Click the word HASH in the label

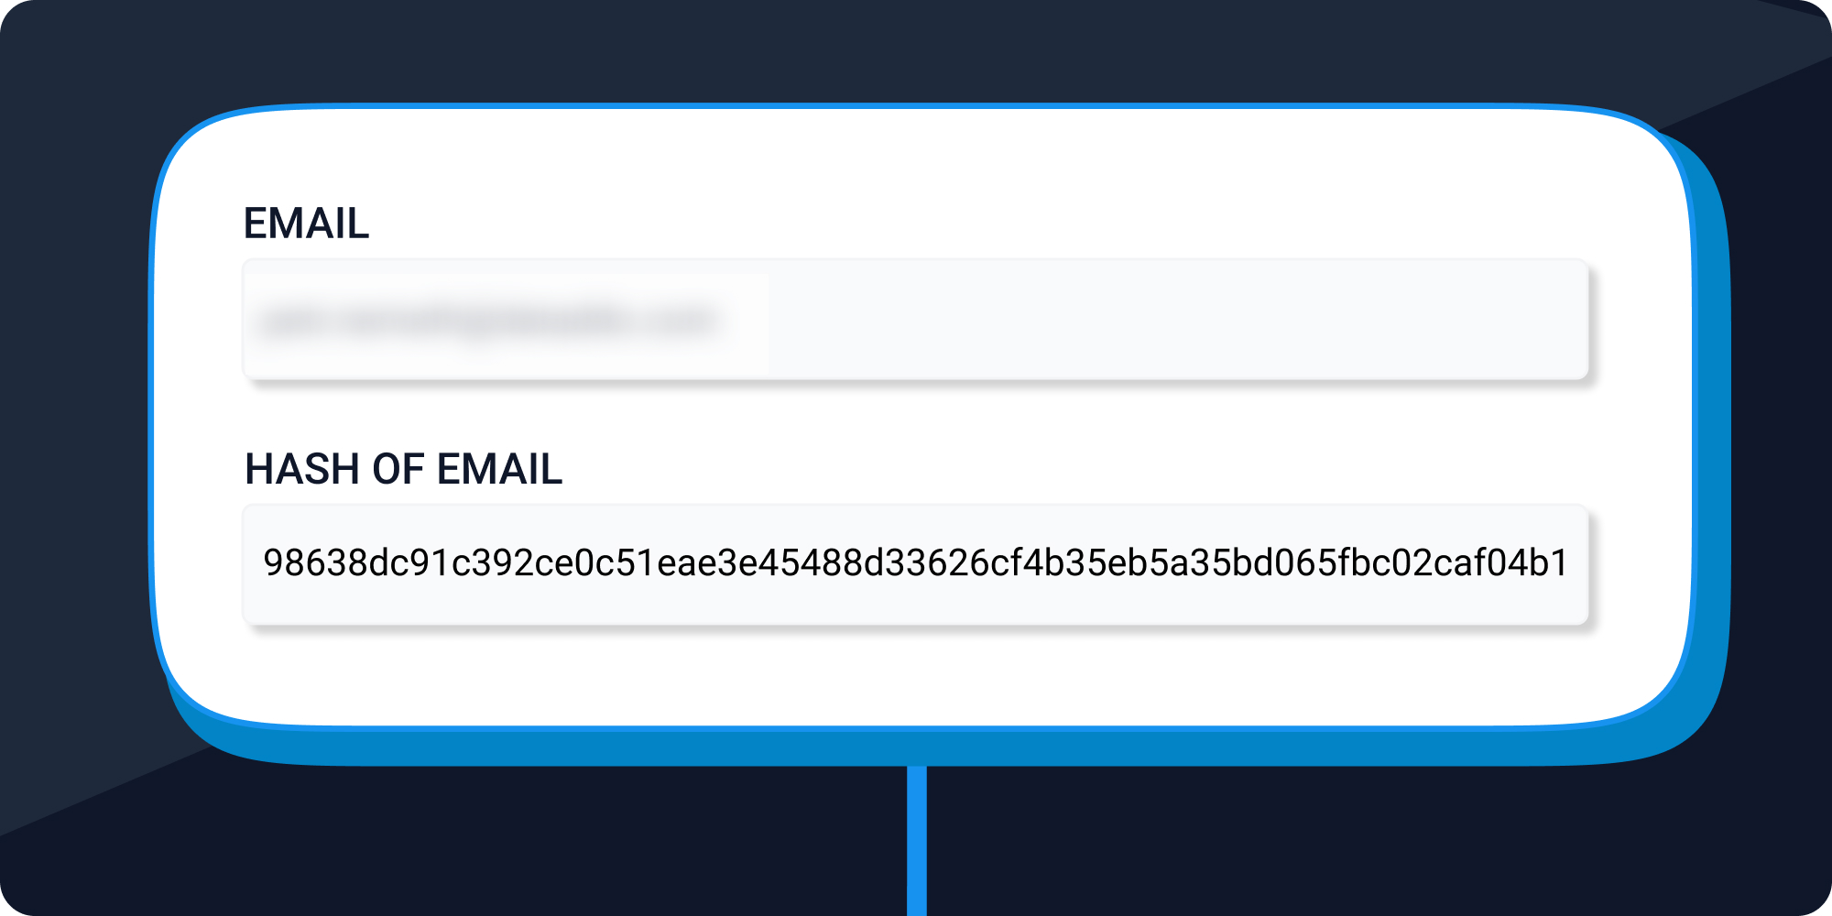click(302, 469)
